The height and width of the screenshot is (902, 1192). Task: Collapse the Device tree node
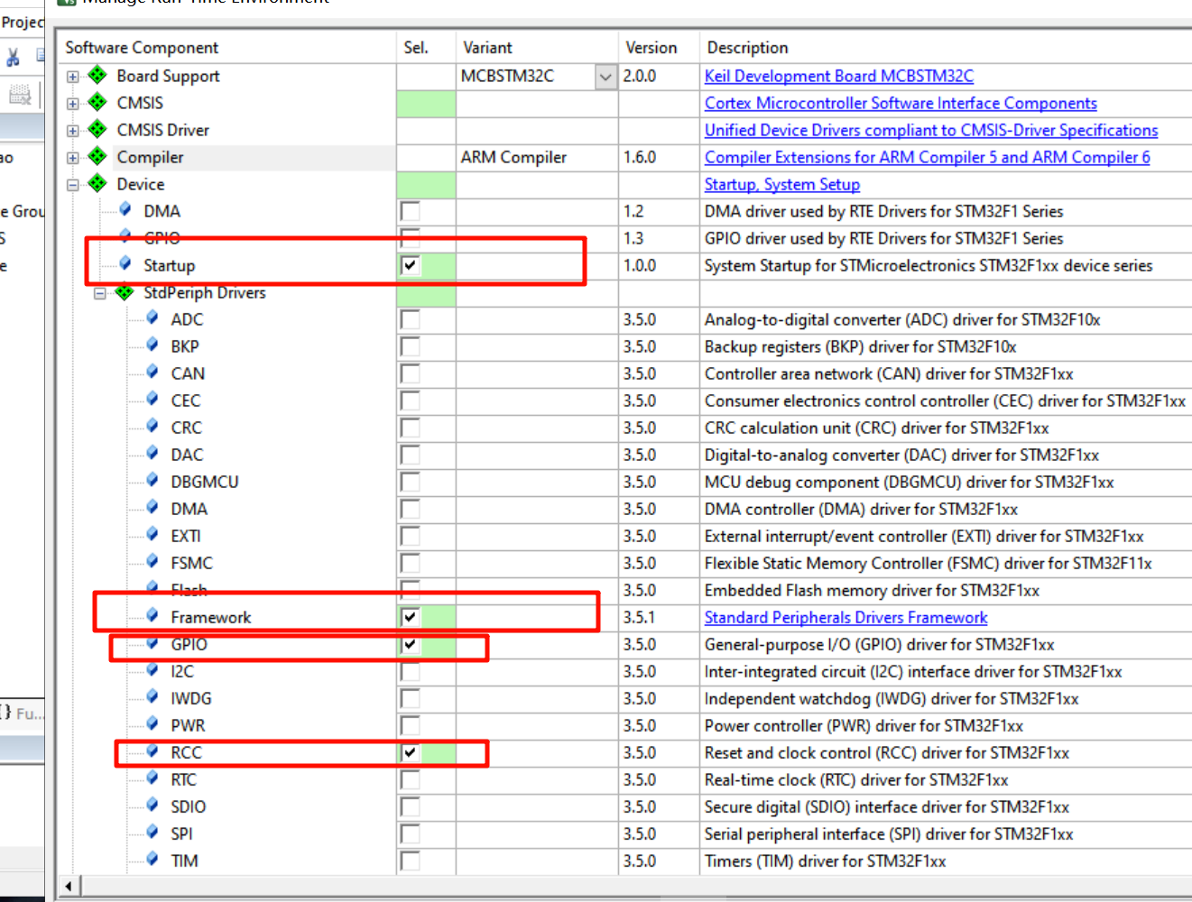(x=73, y=185)
